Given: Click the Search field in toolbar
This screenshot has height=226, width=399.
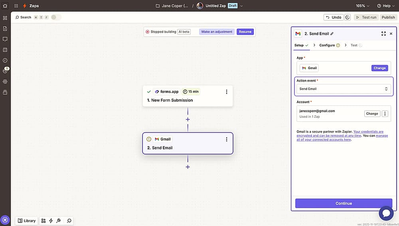Looking at the screenshot, I should coord(24,17).
